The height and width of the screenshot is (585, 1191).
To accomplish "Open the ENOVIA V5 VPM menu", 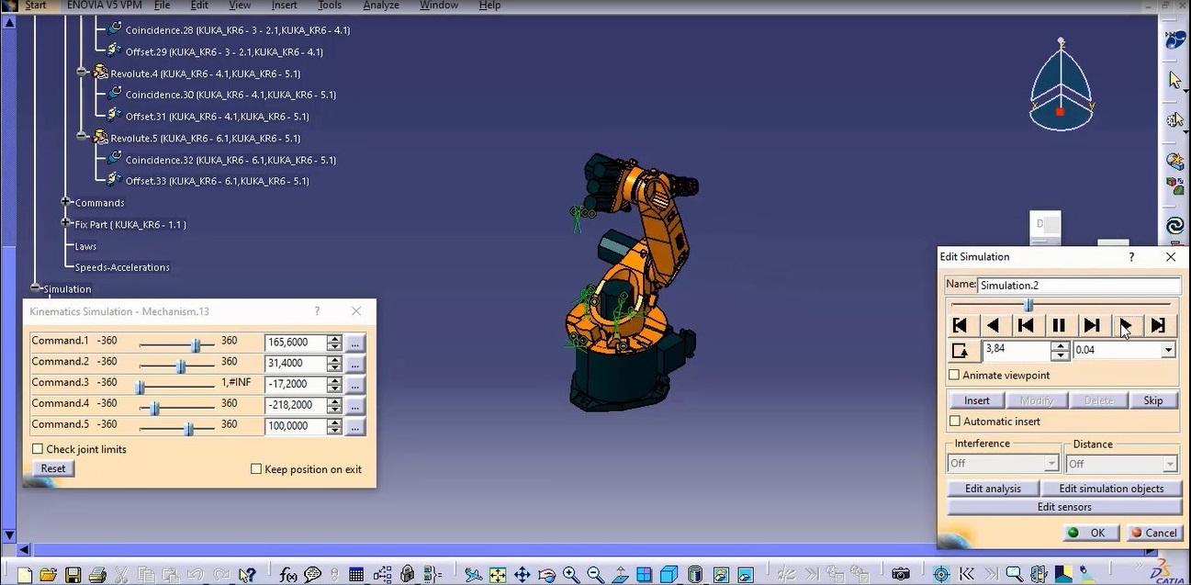I will pos(104,6).
